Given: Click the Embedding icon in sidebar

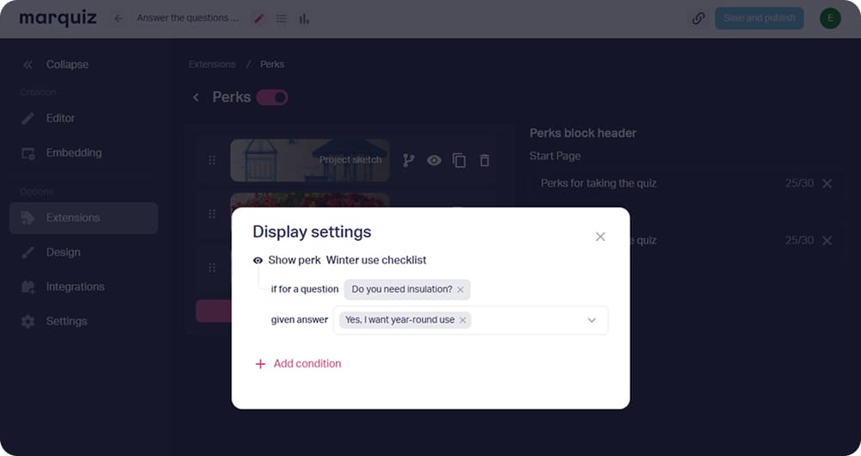Looking at the screenshot, I should coord(28,153).
